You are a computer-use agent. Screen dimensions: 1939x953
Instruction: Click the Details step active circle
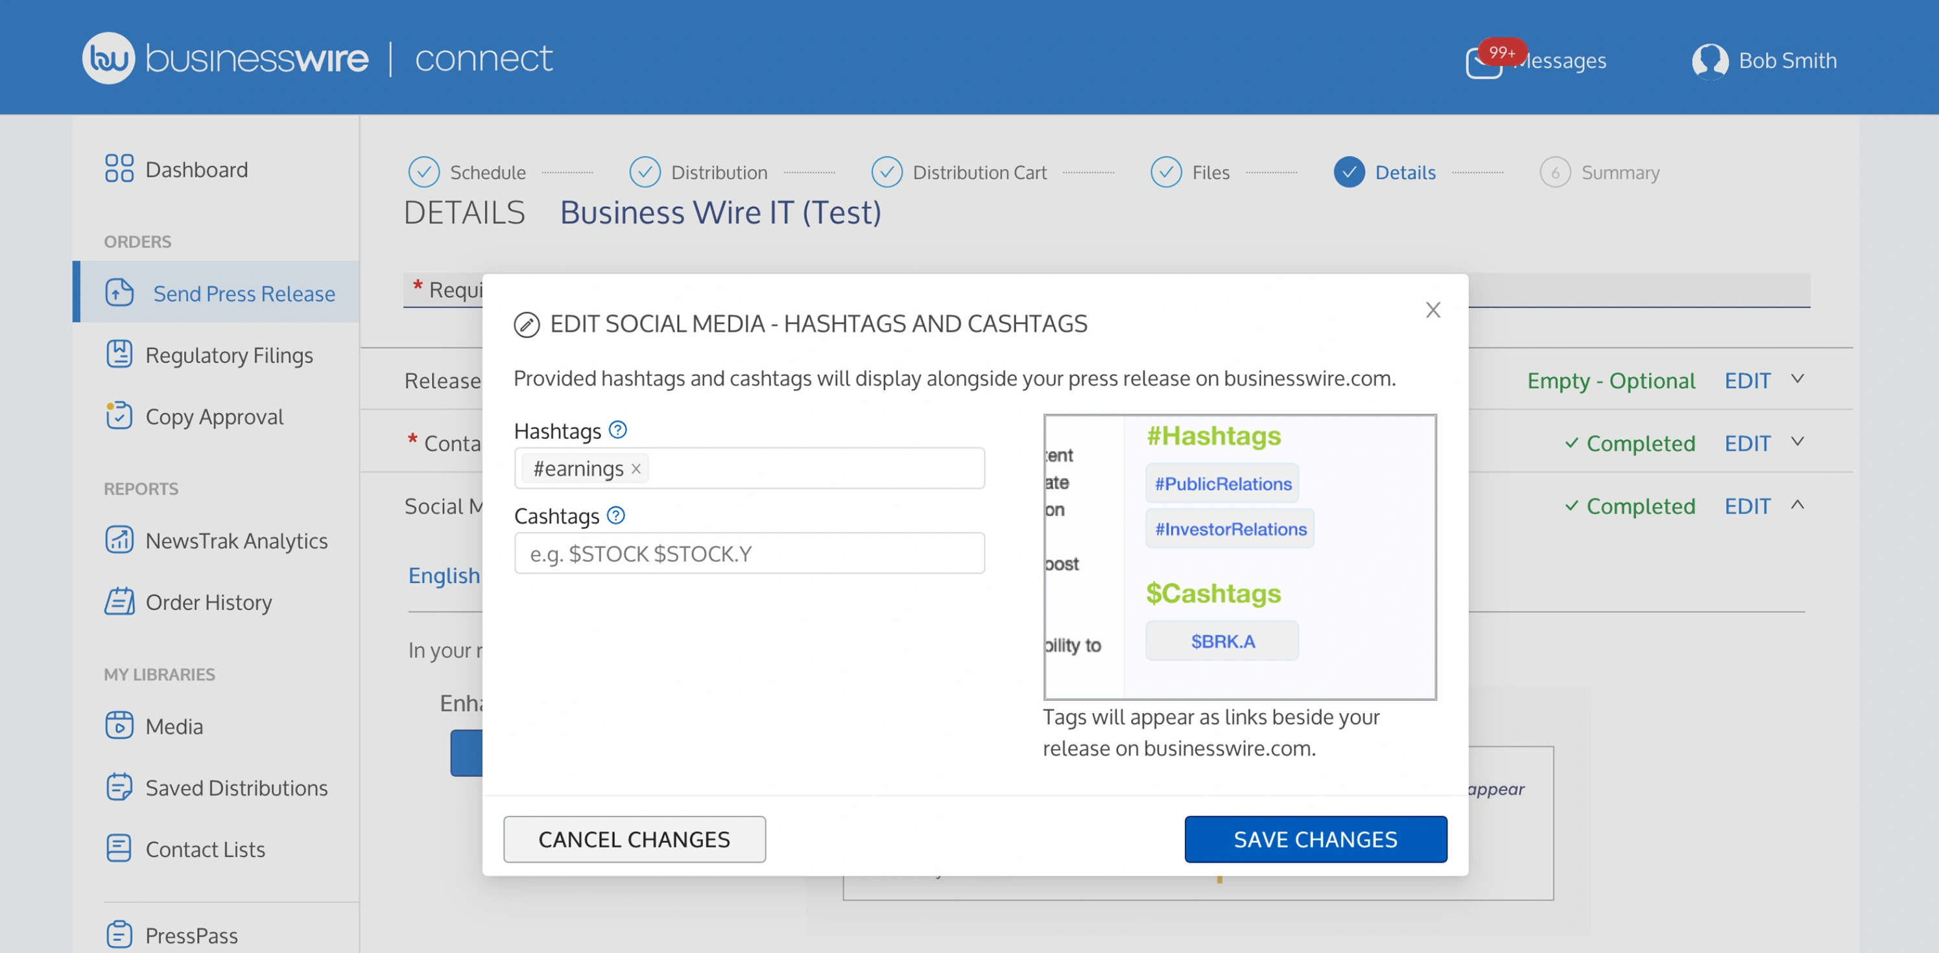[1349, 172]
